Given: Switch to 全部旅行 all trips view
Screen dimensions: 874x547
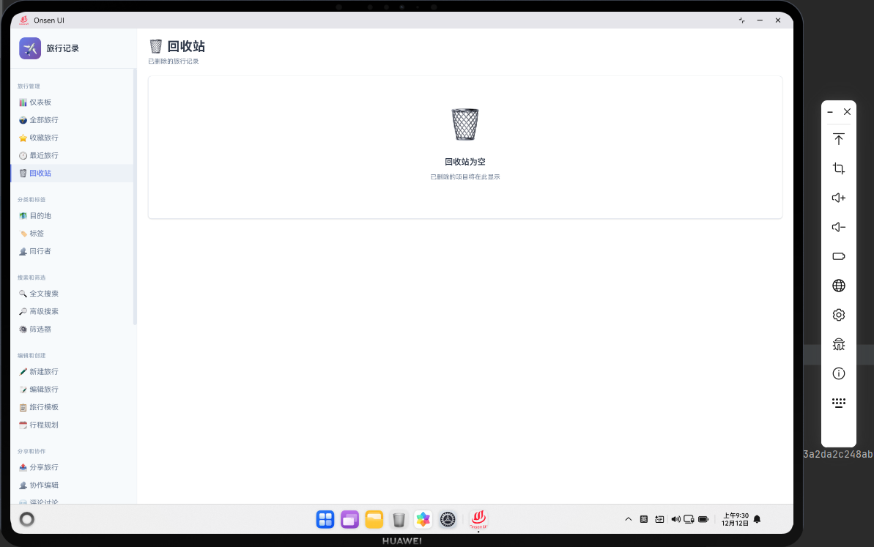Looking at the screenshot, I should 42,119.
